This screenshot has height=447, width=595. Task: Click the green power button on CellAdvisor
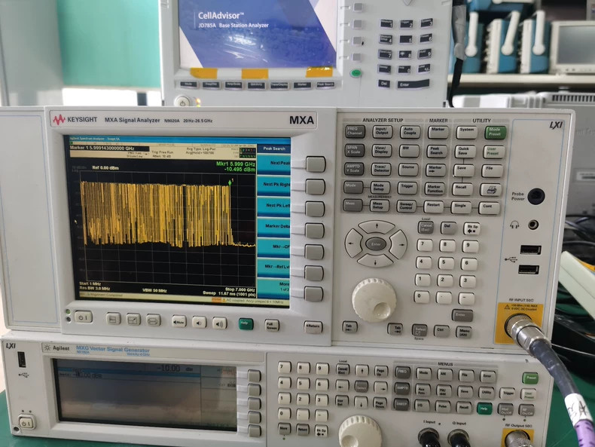click(x=355, y=73)
